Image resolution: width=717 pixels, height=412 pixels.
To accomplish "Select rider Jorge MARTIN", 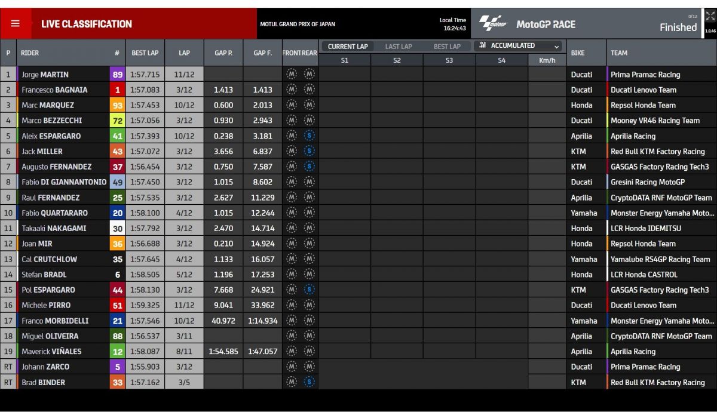I will 45,75.
